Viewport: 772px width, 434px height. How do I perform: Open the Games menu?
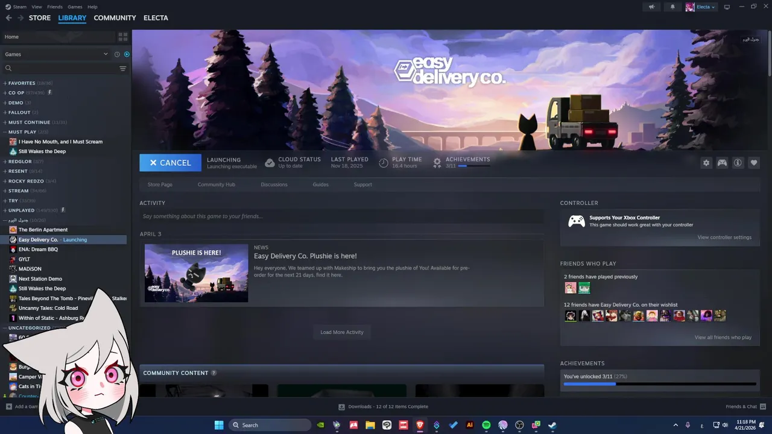[75, 7]
